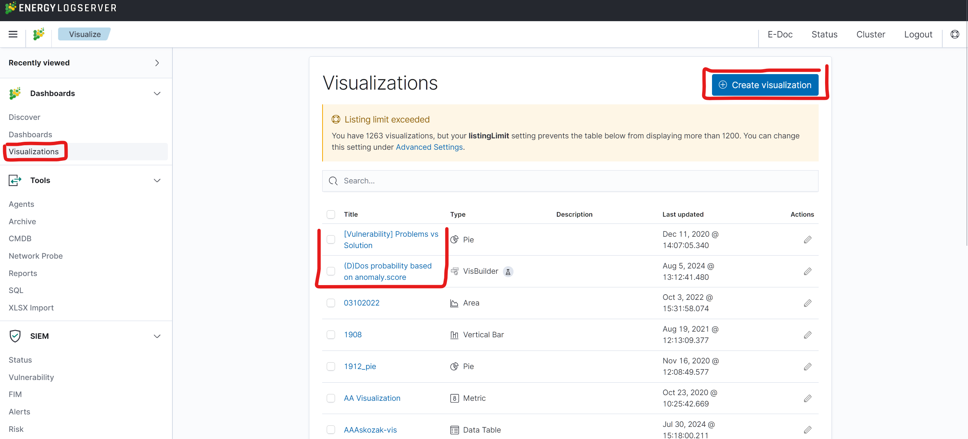
Task: Expand the Recently viewed section
Action: [x=157, y=63]
